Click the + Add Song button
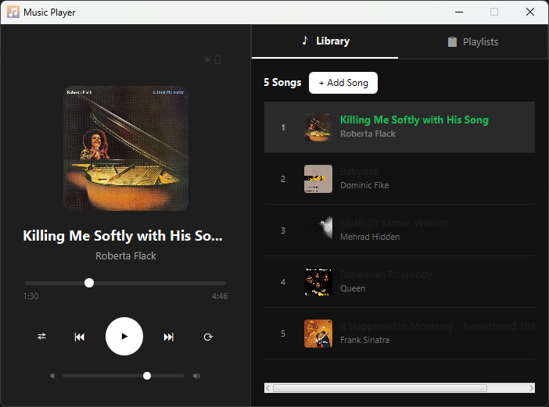Image resolution: width=549 pixels, height=407 pixels. point(343,83)
